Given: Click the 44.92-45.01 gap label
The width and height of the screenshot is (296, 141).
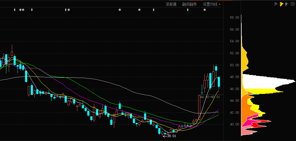Looking at the screenshot, I should click(x=210, y=97).
